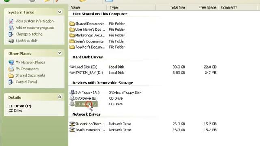Click the SYSTEM_SAV (D:) name

click(x=89, y=73)
